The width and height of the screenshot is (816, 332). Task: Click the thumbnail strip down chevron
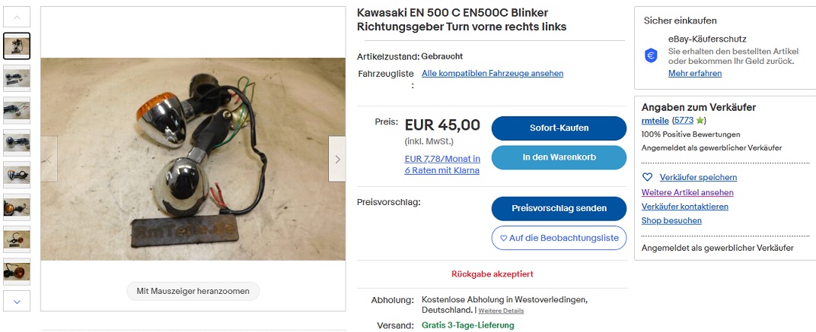tap(17, 302)
